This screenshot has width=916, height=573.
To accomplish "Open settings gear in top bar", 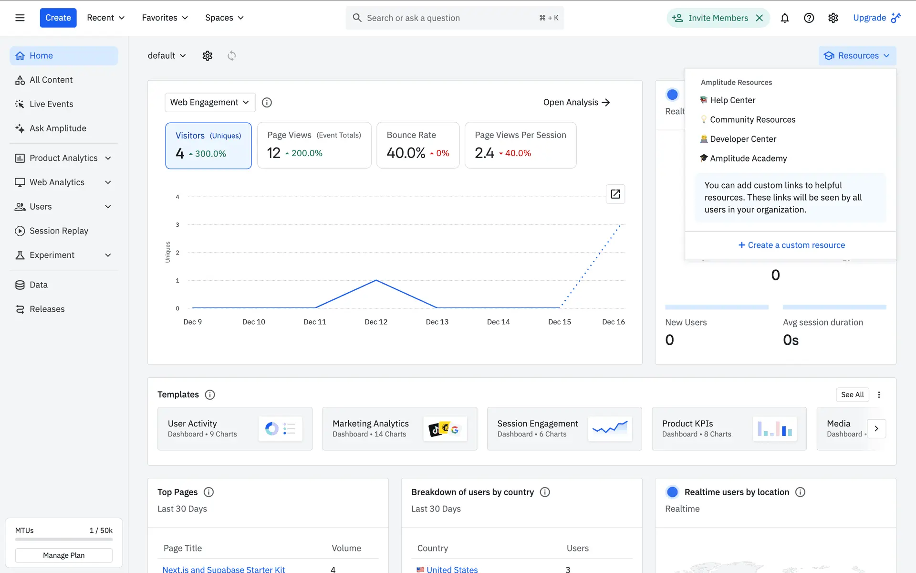I will pos(833,18).
